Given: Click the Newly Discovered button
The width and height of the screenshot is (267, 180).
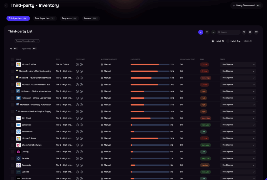Looking at the screenshot, I should pyautogui.click(x=246, y=5).
